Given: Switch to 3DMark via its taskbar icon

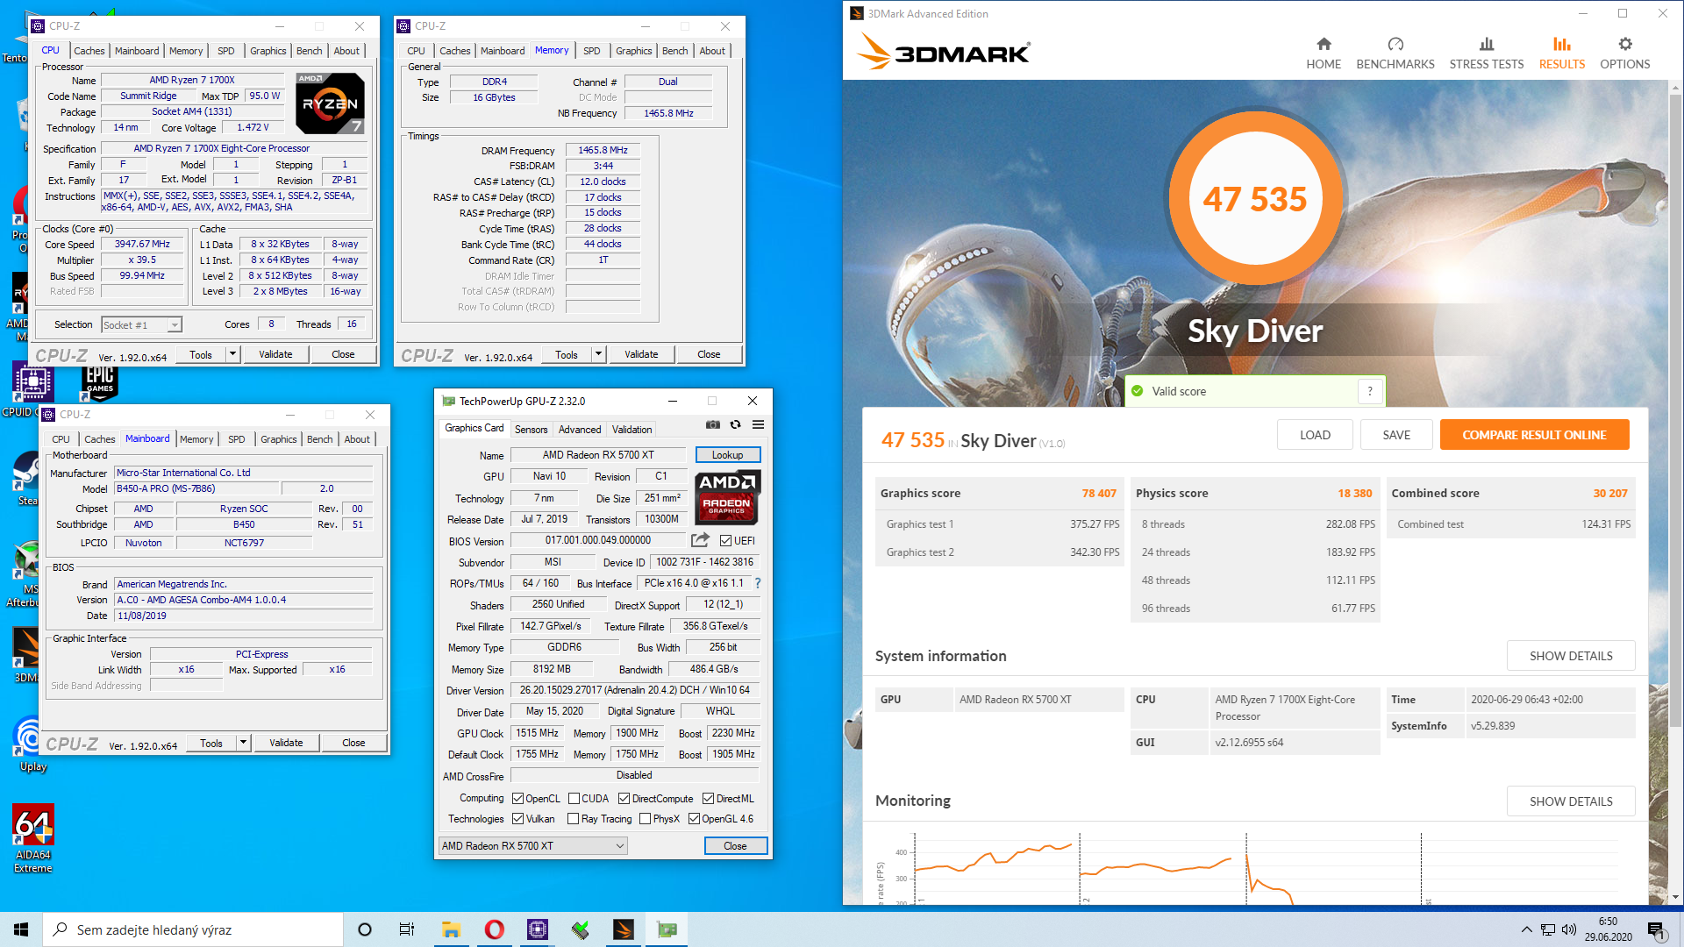Looking at the screenshot, I should point(624,929).
